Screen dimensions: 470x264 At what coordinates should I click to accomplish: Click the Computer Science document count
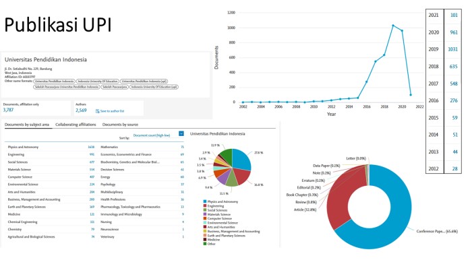[92, 177]
